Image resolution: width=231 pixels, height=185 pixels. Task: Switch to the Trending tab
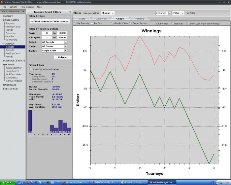tap(139, 19)
